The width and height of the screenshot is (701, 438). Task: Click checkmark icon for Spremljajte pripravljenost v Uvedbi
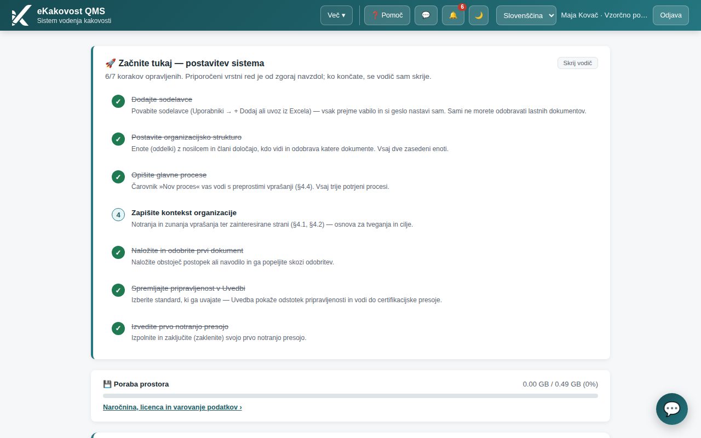pos(118,290)
